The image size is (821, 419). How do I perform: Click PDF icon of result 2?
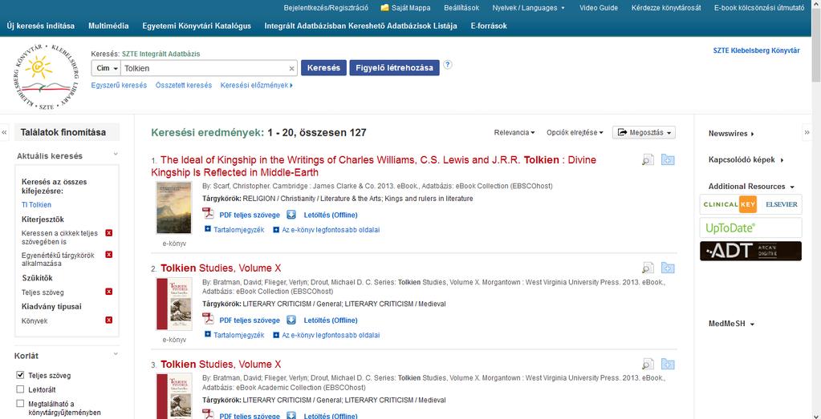click(x=209, y=320)
